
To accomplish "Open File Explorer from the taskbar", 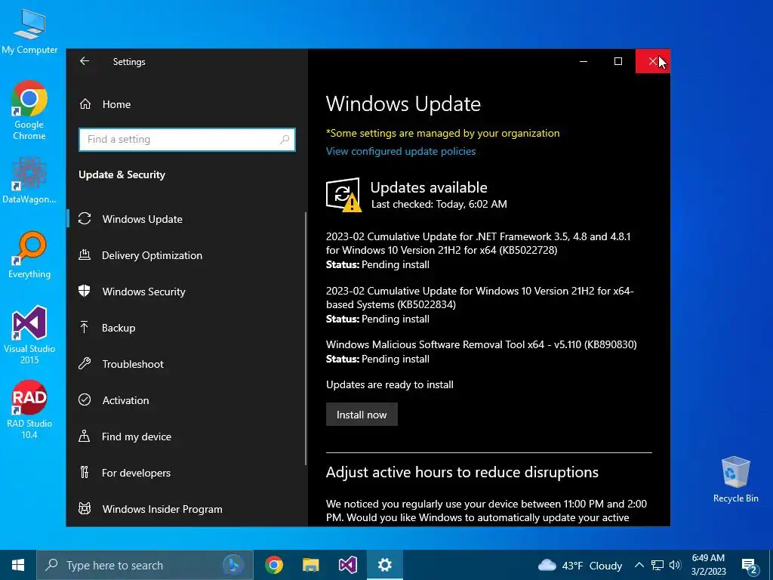I will click(x=310, y=565).
